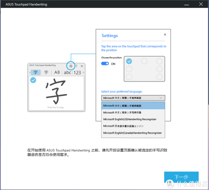The image size is (209, 190).
Task: Click the handwritten 字 drawing area
Action: click(x=56, y=93)
